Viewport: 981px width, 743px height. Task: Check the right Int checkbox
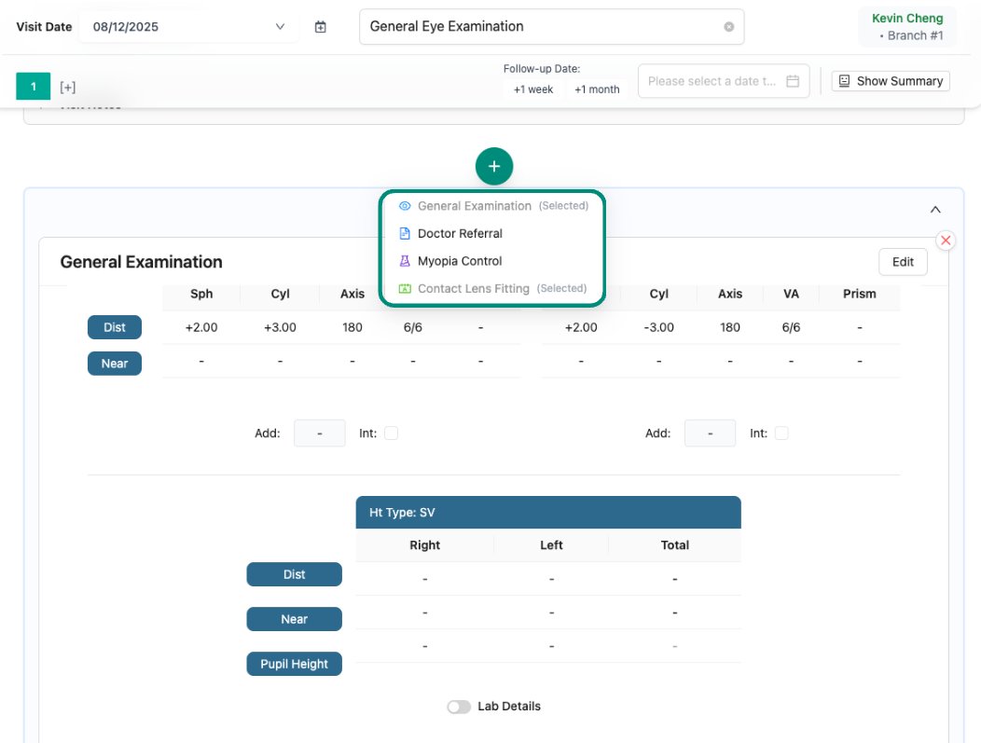coord(781,433)
